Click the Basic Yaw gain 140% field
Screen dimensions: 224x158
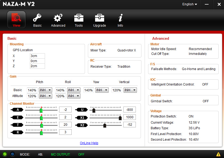click(89, 90)
